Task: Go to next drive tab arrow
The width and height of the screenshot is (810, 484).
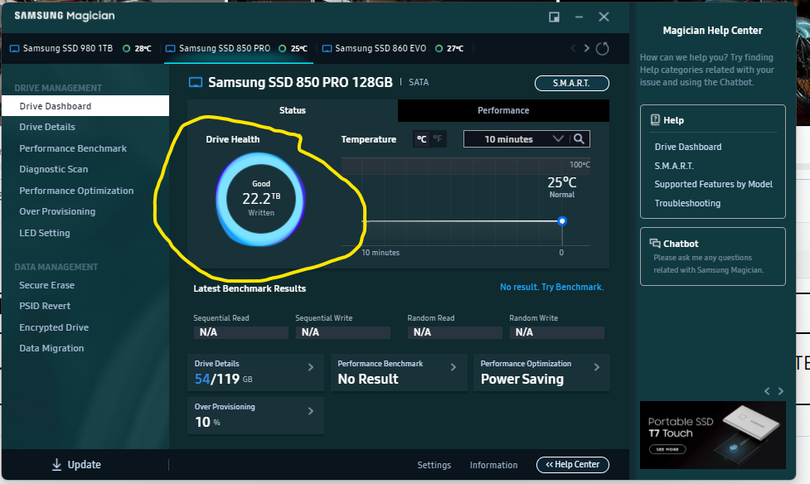Action: 587,48
